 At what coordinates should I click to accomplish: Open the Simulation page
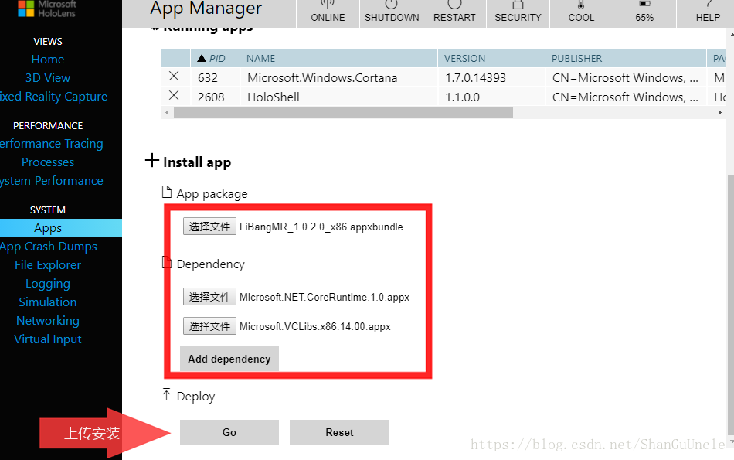pos(48,302)
